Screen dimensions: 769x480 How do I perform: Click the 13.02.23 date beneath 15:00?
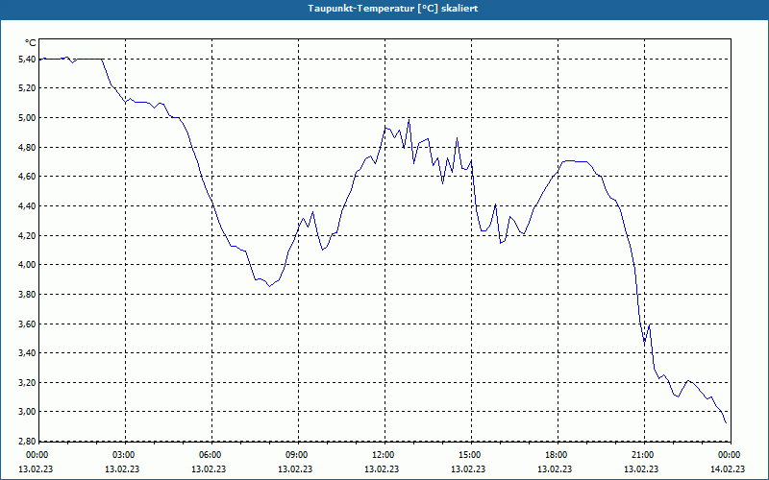(x=468, y=468)
